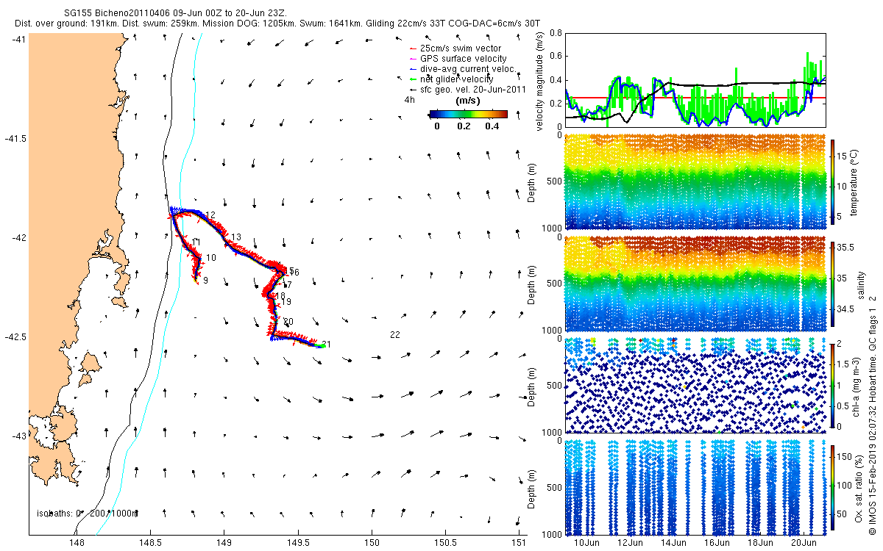Click day marker '21' at track end
The image size is (883, 551).
pyautogui.click(x=327, y=345)
